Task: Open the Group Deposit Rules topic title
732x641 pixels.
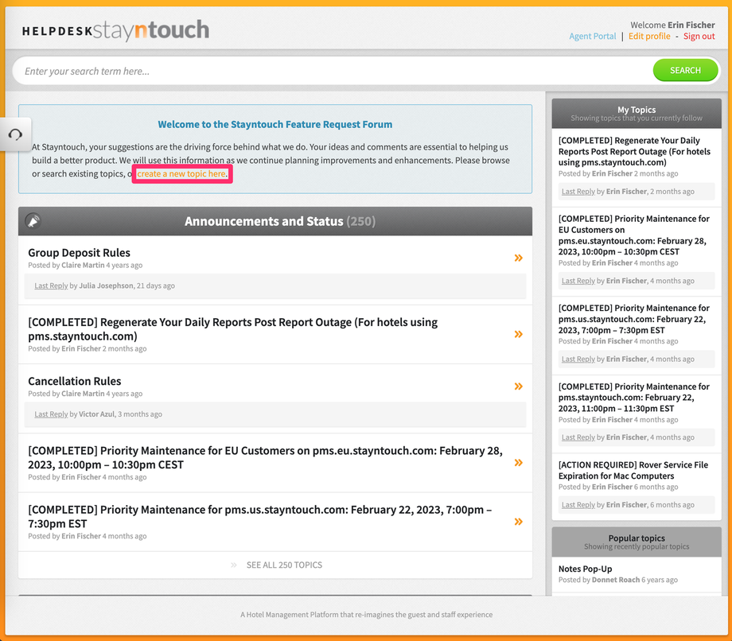Action: click(x=79, y=253)
